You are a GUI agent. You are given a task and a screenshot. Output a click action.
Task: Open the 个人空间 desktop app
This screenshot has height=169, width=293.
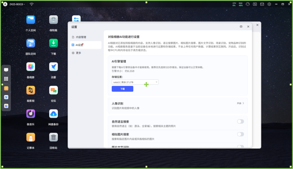(30, 20)
